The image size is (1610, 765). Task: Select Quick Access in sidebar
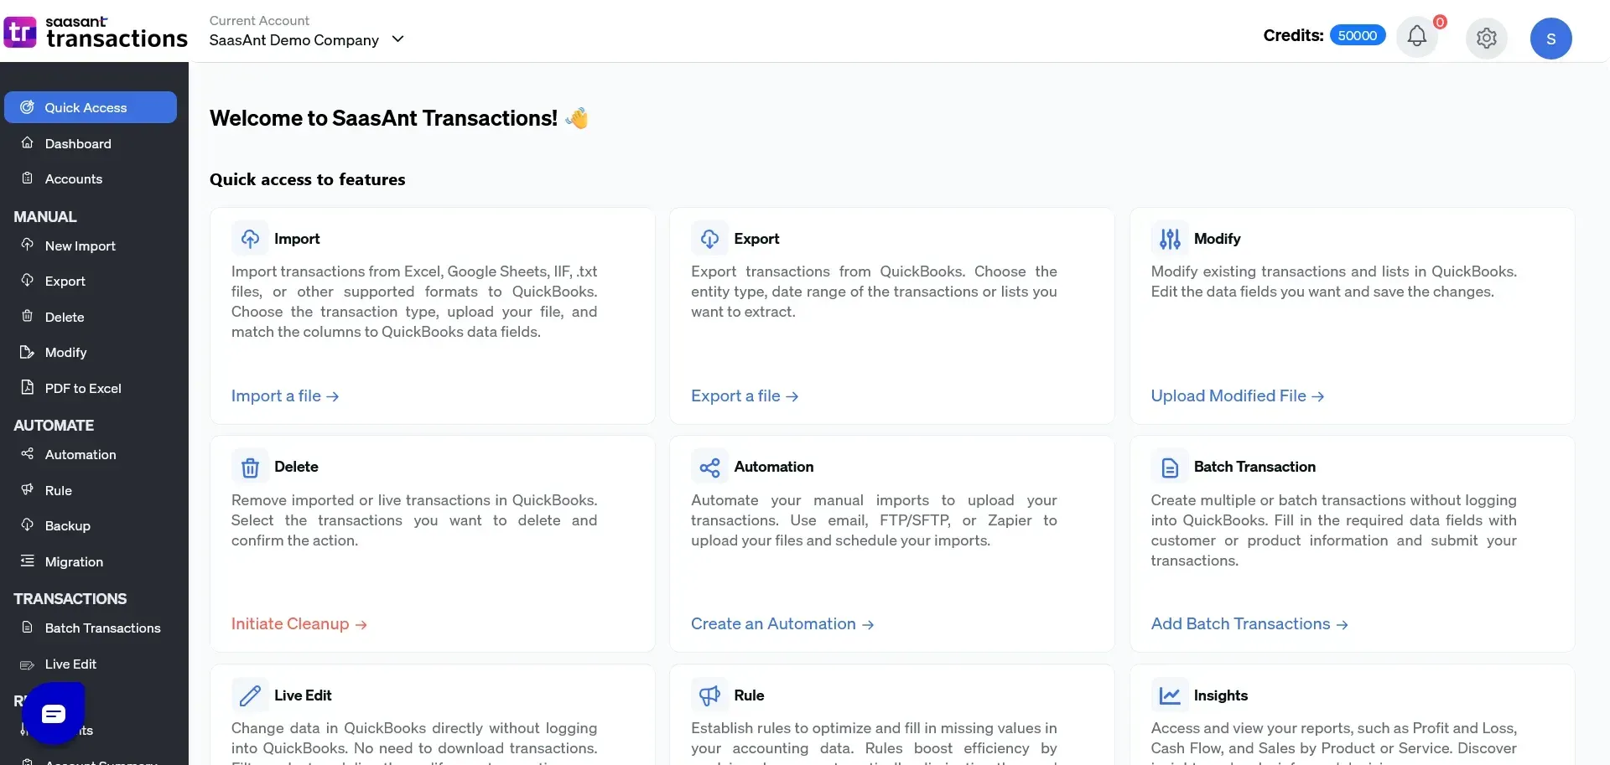coord(91,107)
